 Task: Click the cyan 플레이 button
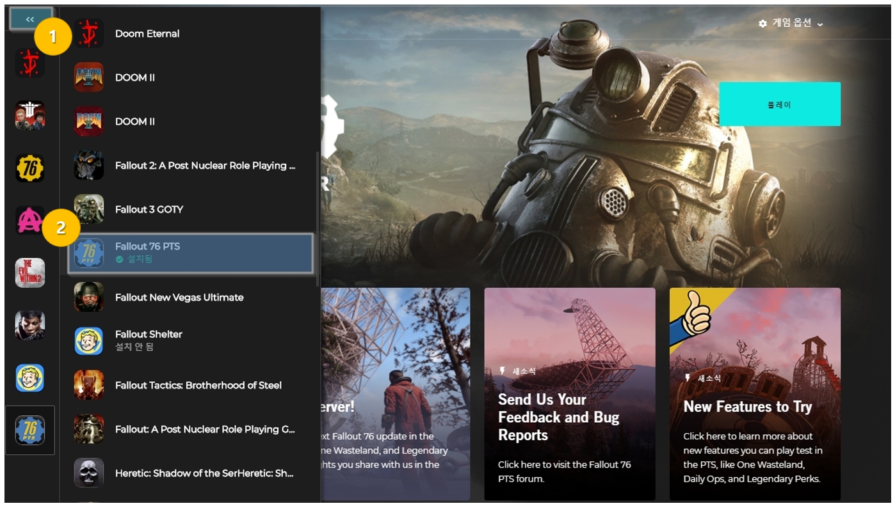pos(780,104)
